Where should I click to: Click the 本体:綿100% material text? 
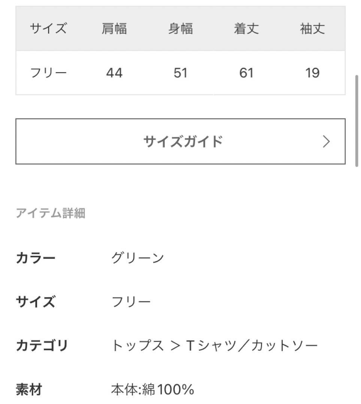[x=152, y=389]
